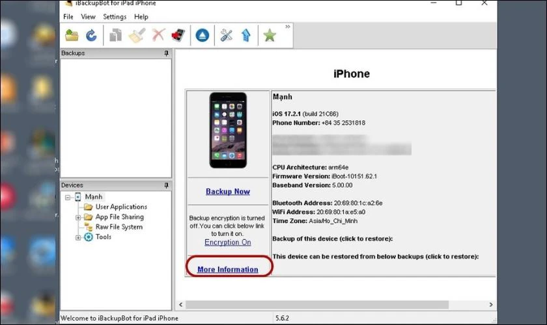Click 'Backup of this device' text
The image size is (547, 325).
[333, 239]
